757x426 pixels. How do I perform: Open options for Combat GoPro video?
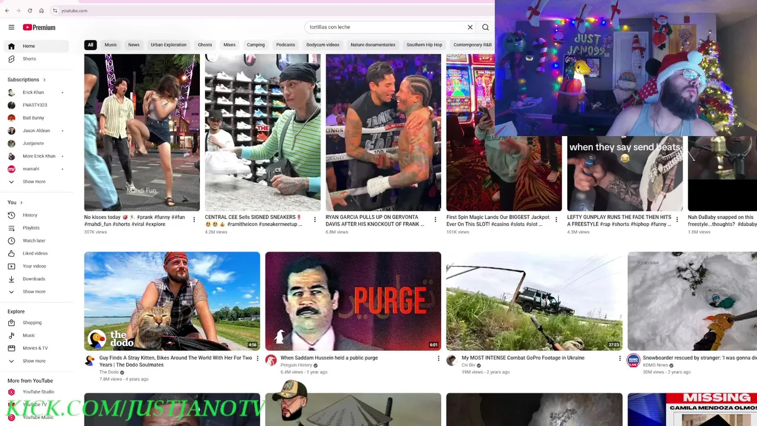[x=620, y=359]
